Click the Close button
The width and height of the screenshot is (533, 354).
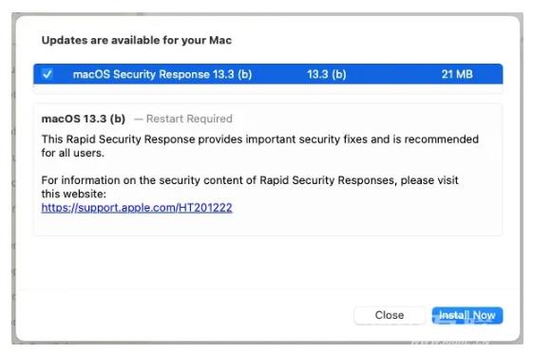click(x=390, y=315)
